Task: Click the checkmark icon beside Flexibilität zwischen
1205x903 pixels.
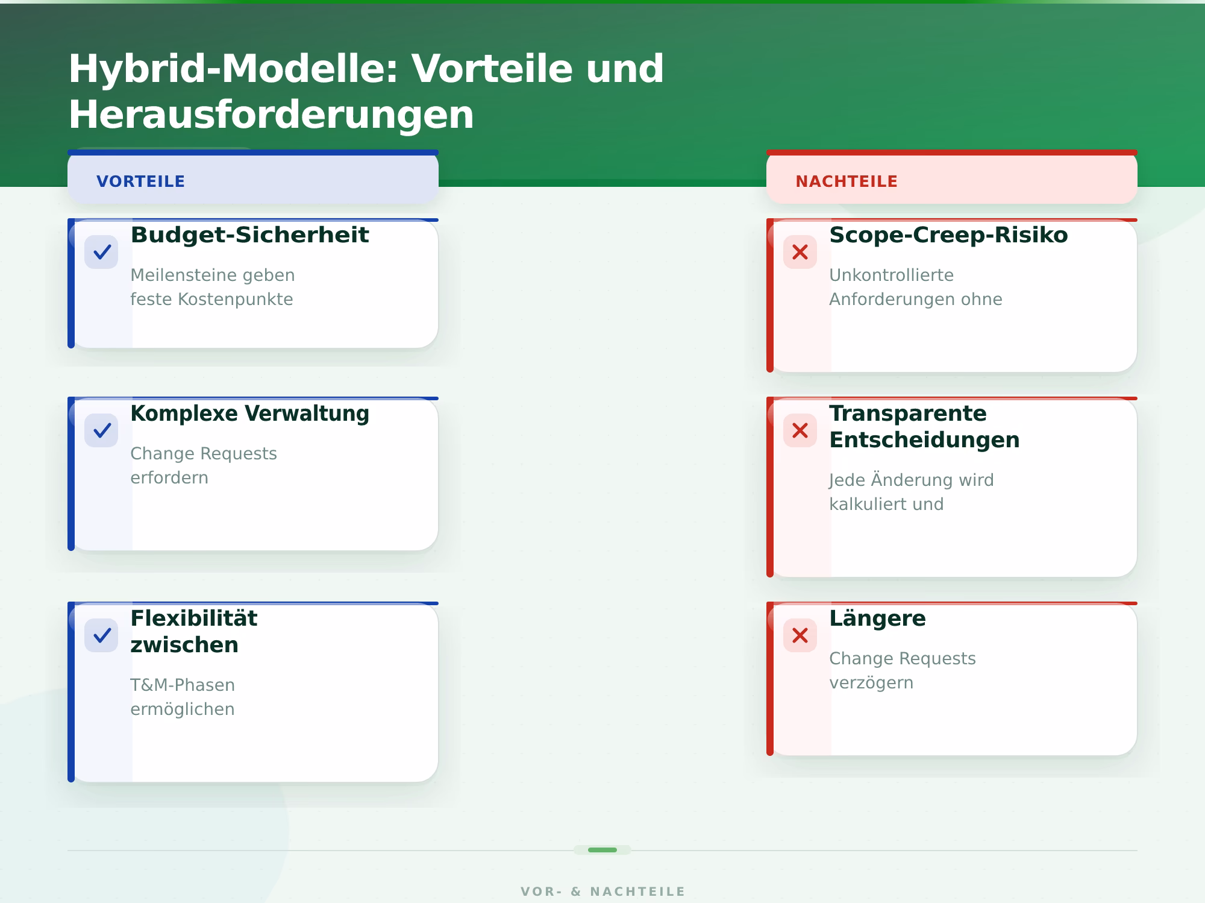Action: click(x=101, y=635)
